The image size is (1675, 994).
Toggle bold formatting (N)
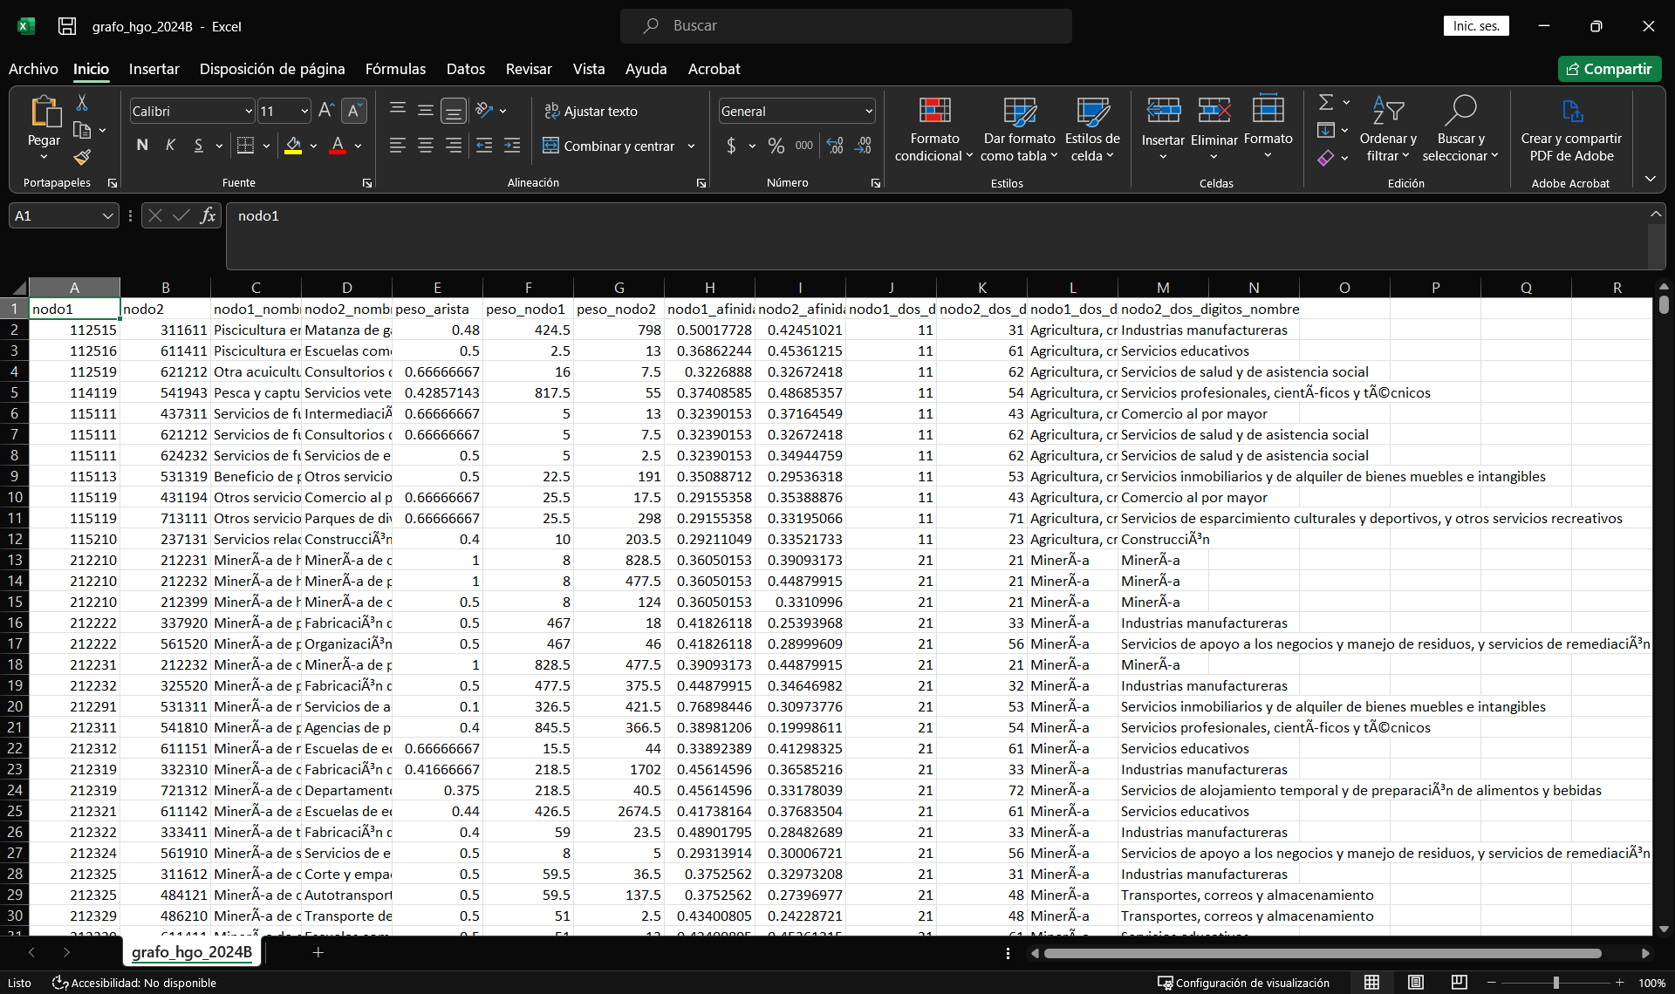142,146
